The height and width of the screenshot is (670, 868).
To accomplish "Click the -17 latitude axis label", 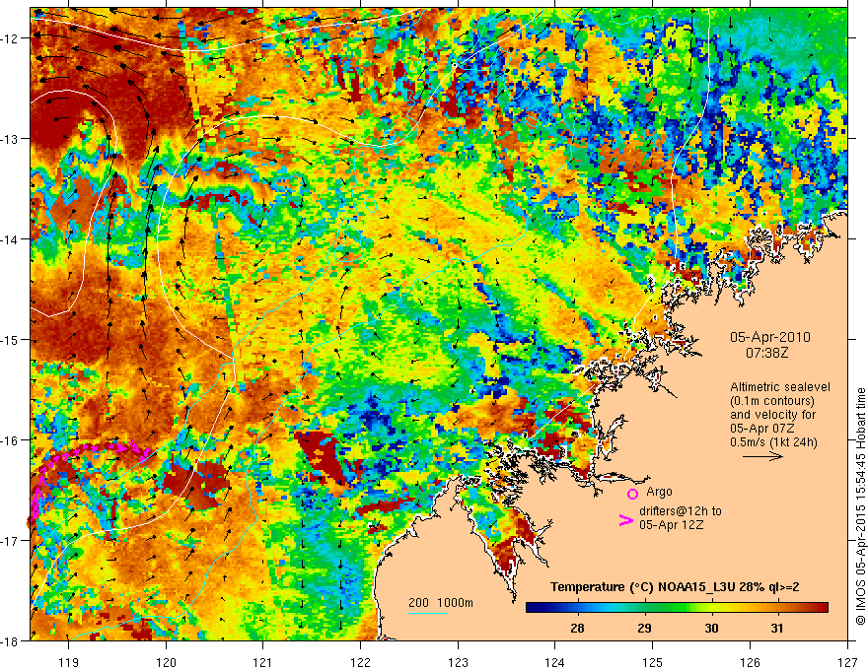I will click(x=11, y=540).
